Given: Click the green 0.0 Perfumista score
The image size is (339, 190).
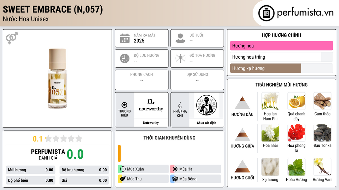Looking at the screenshot, I should (75, 154).
